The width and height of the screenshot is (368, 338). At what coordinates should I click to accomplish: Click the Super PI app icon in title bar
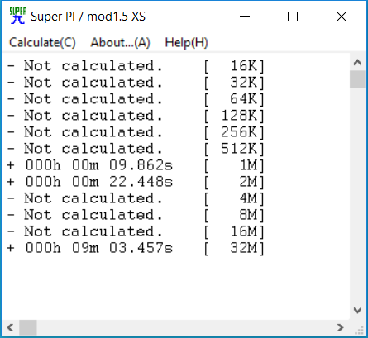pyautogui.click(x=18, y=16)
